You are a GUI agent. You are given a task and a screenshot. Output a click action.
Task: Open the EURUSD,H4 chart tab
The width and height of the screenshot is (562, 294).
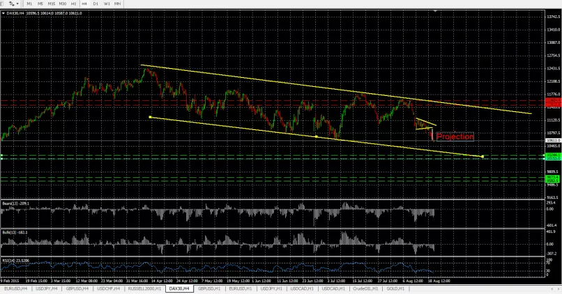15,288
